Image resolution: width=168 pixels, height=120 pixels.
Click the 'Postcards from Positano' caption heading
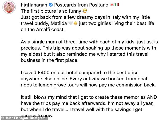(81, 5)
